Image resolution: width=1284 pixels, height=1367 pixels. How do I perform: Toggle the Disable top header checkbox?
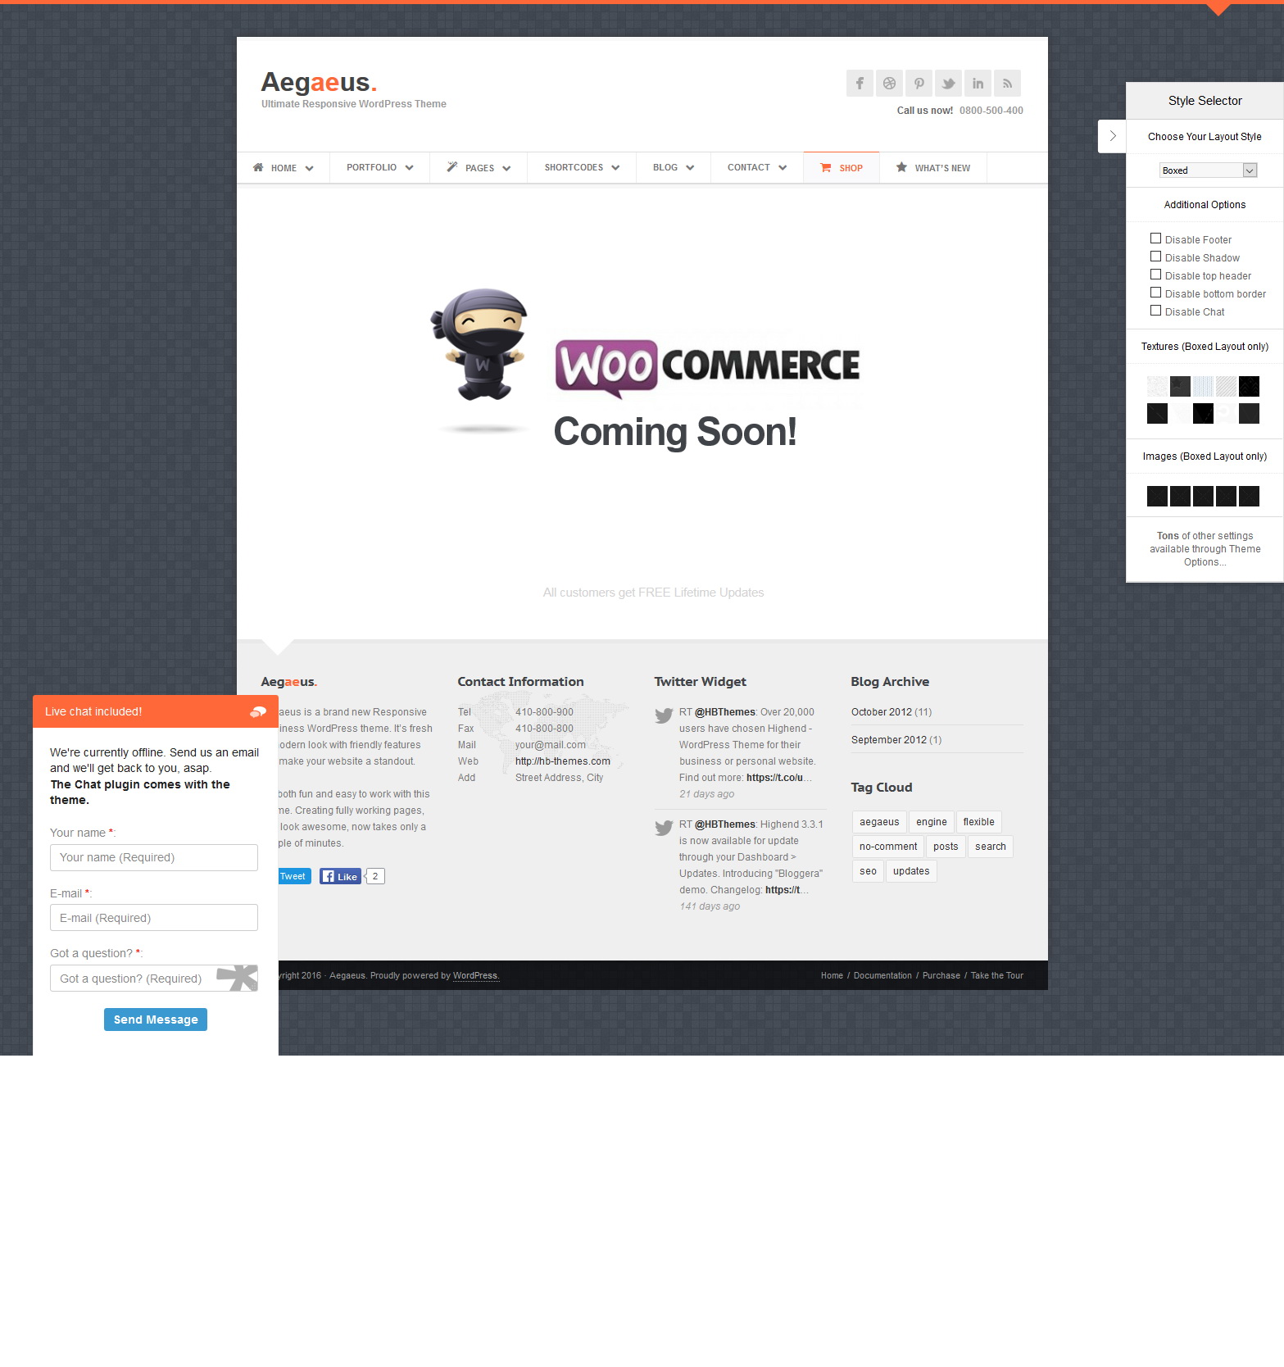click(x=1155, y=275)
